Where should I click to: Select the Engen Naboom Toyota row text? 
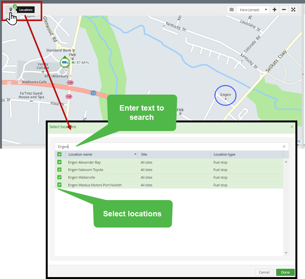(85, 170)
